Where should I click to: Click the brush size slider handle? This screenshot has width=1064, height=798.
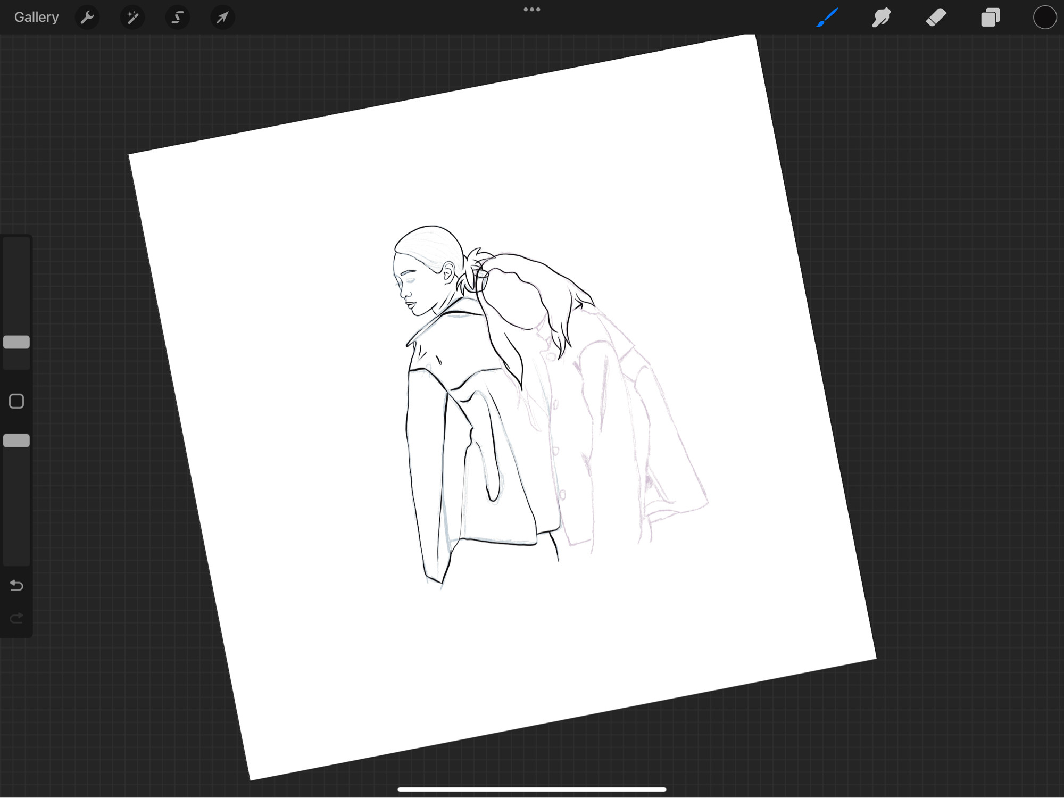click(x=16, y=342)
